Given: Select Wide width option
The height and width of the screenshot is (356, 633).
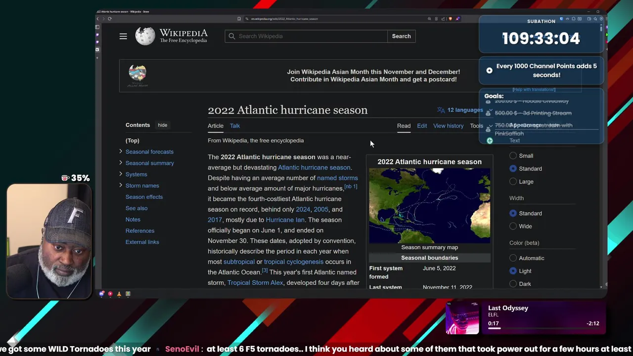Looking at the screenshot, I should coord(513,226).
